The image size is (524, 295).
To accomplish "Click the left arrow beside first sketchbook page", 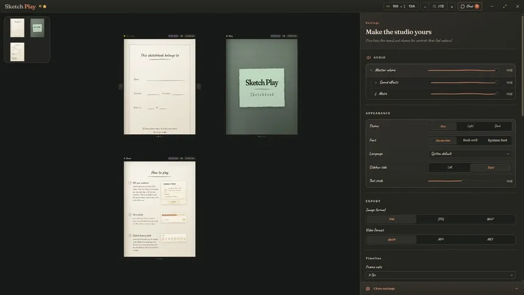I will point(121,87).
